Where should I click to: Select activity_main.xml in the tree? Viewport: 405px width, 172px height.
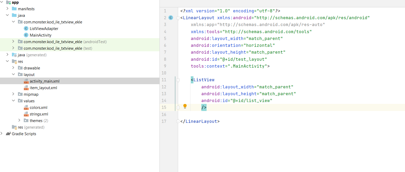pos(80,81)
